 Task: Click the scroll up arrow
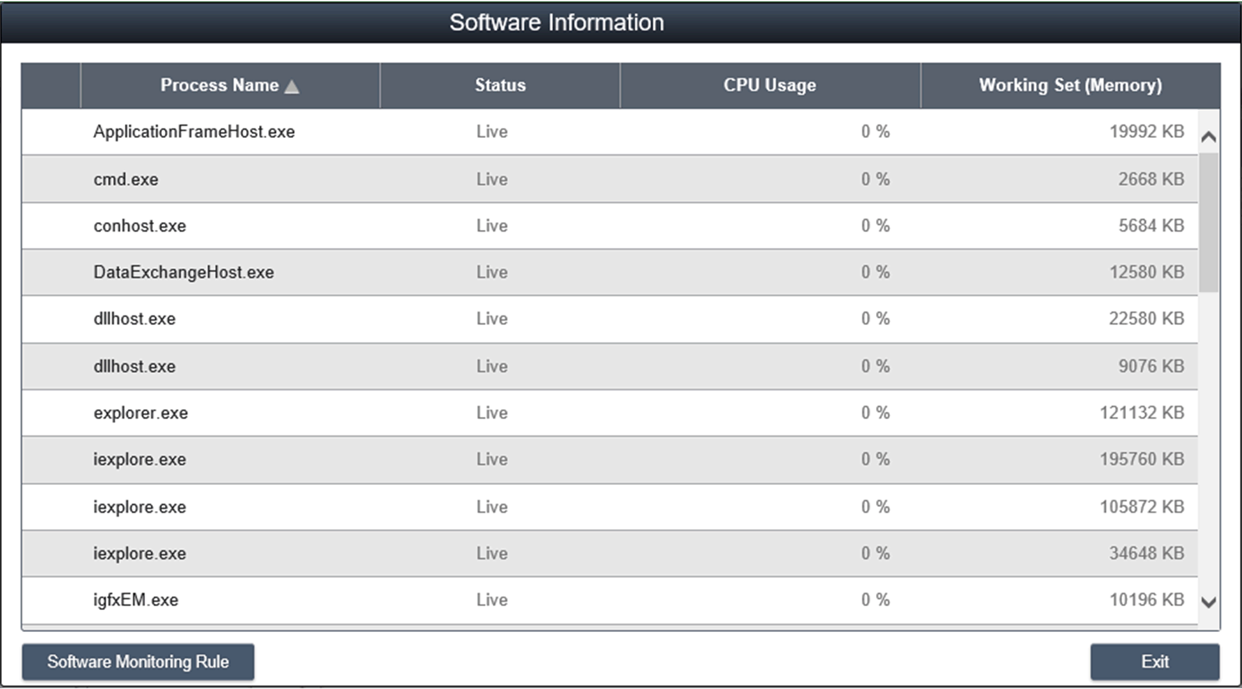[x=1208, y=137]
